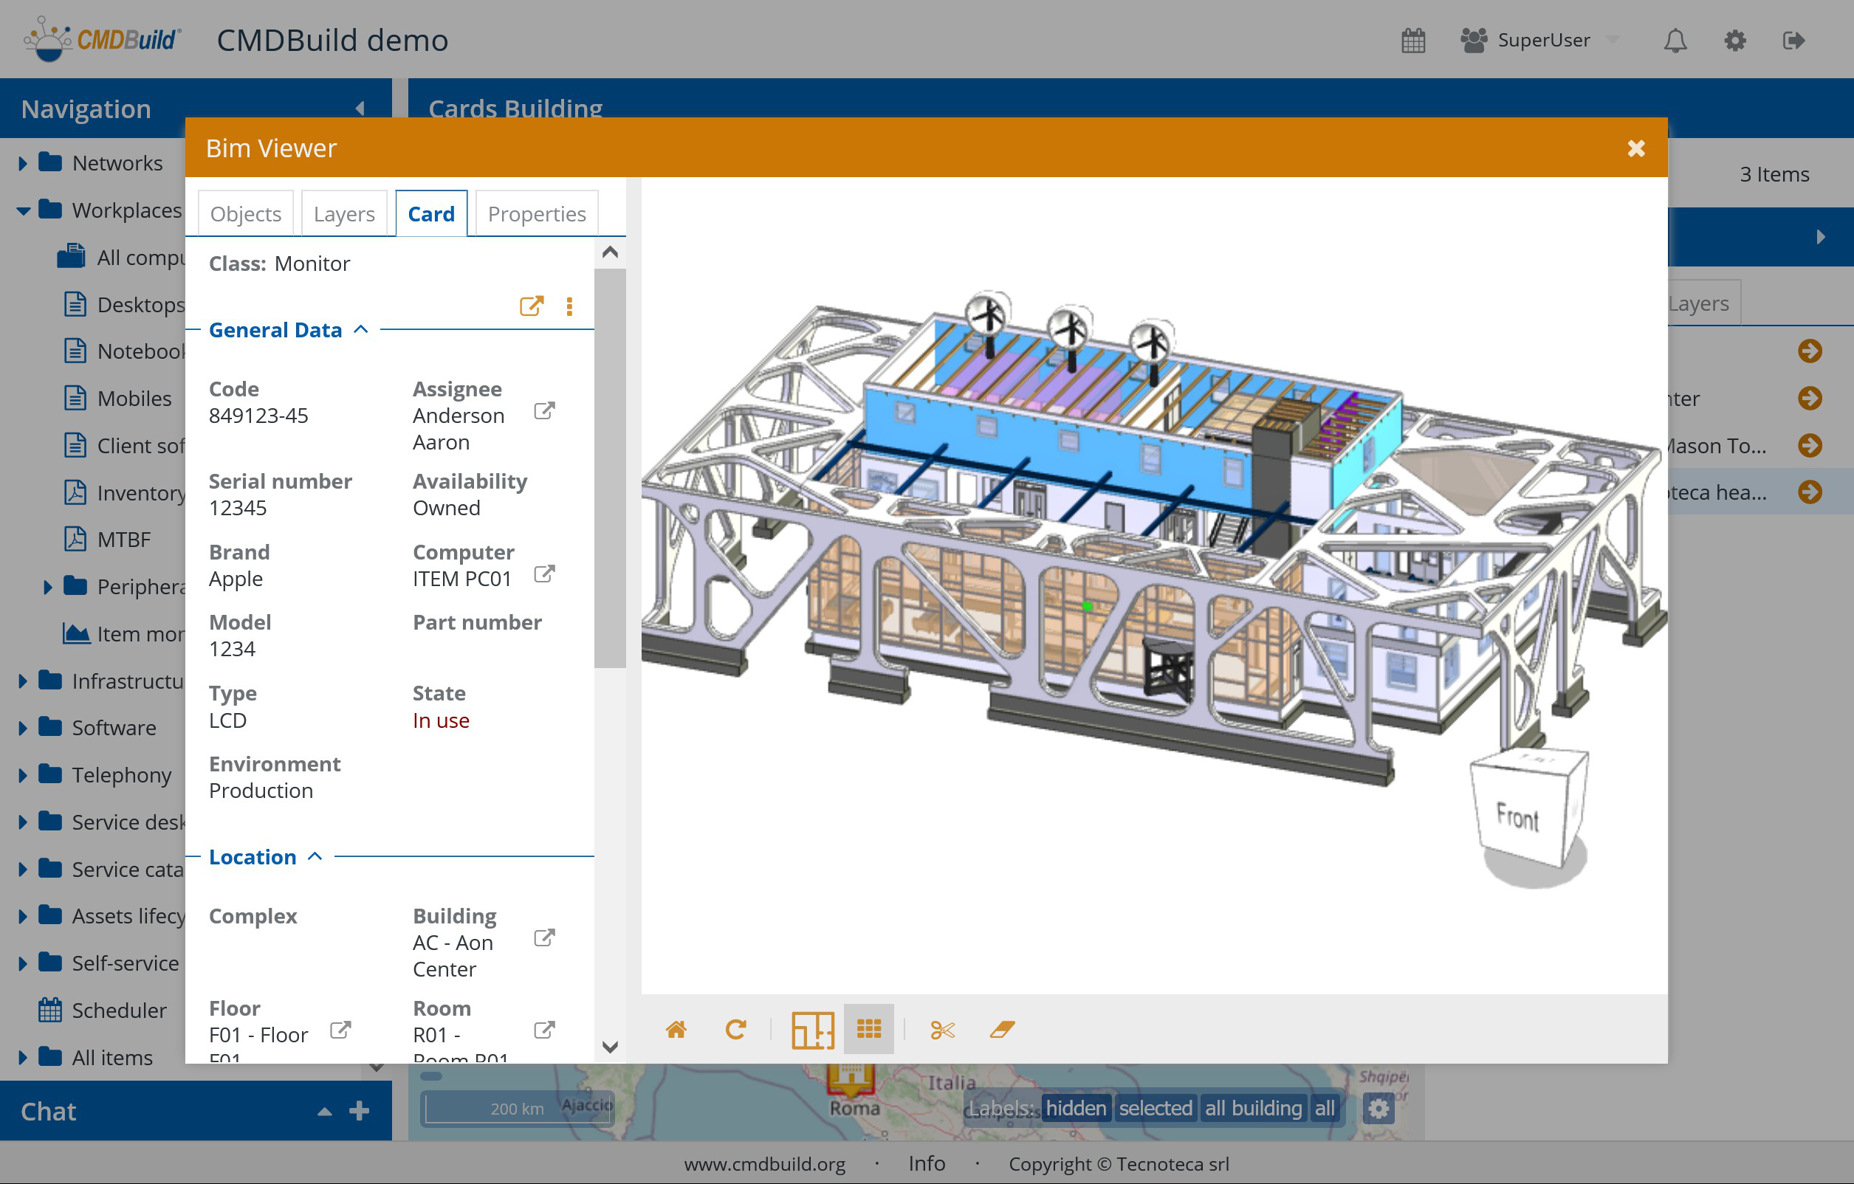Expand the Networks folder in navigation
Screen dimensions: 1854x1184
click(x=22, y=163)
